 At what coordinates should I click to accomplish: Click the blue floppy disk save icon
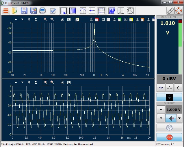24,11
